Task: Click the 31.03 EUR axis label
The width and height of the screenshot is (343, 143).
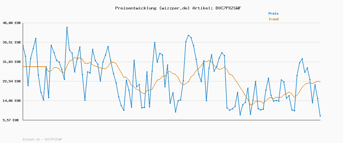Action: coord(11,62)
